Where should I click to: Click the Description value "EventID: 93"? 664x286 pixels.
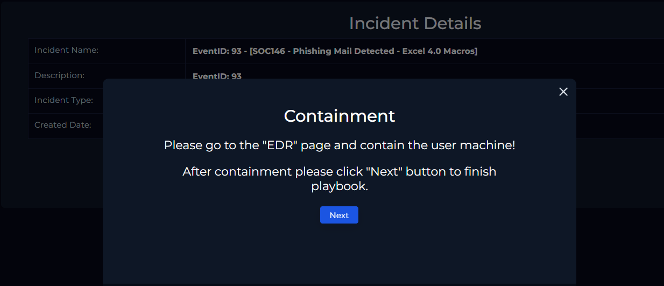pyautogui.click(x=217, y=76)
